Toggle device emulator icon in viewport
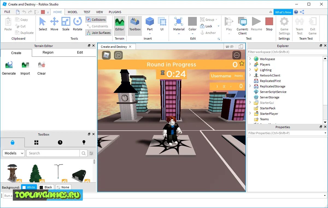Image resolution: width=328 pixels, height=208 pixels. click(x=241, y=47)
